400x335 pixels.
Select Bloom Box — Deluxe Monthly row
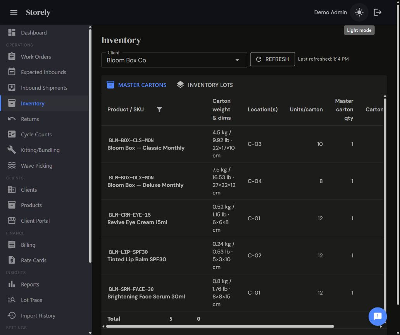pyautogui.click(x=242, y=181)
